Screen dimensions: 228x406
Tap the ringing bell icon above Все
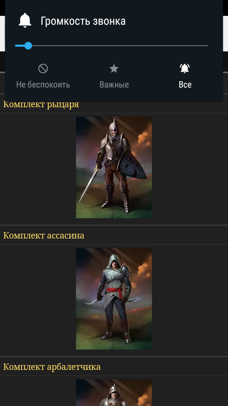click(x=185, y=69)
